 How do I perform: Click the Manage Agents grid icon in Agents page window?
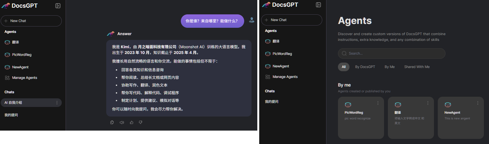[268, 77]
